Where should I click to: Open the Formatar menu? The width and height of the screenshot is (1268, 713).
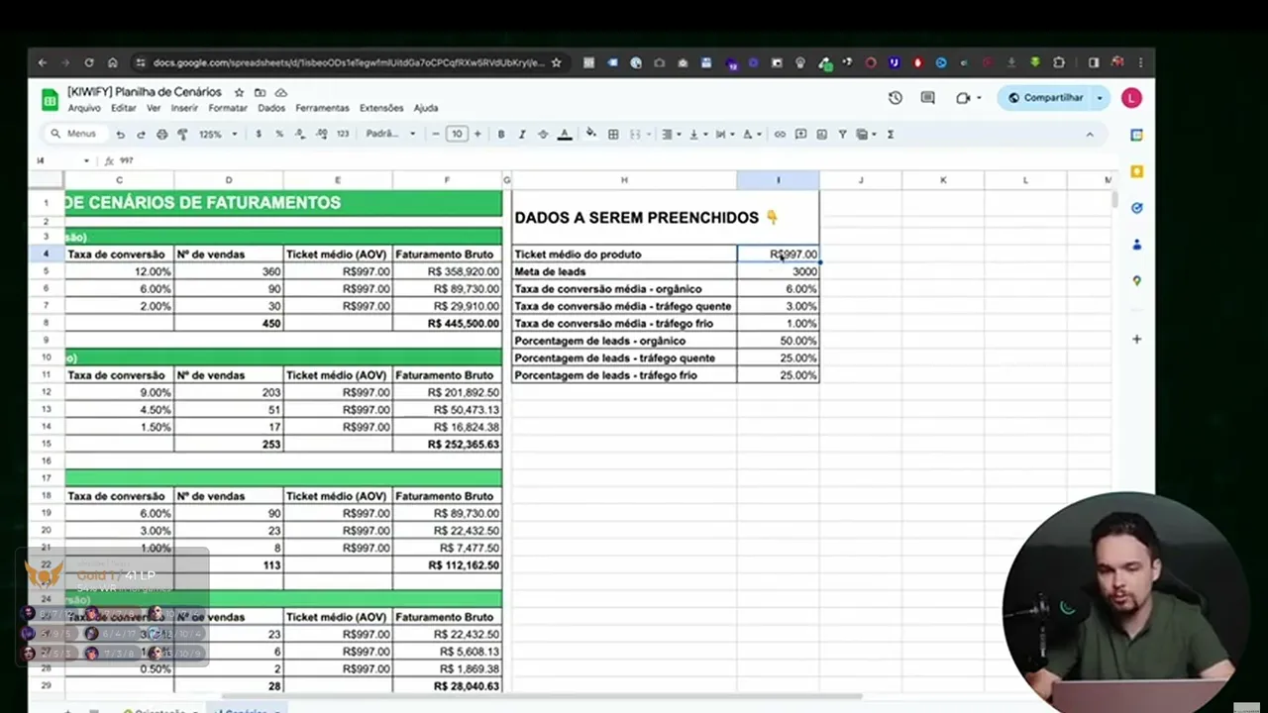228,108
